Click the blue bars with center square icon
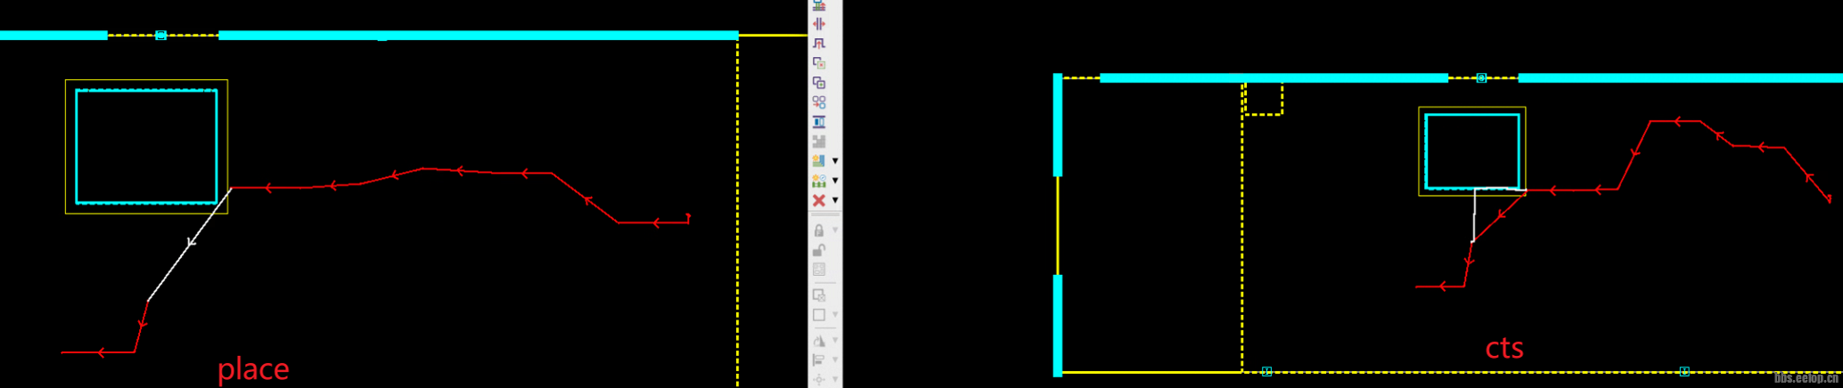This screenshot has width=1843, height=388. coord(819,121)
